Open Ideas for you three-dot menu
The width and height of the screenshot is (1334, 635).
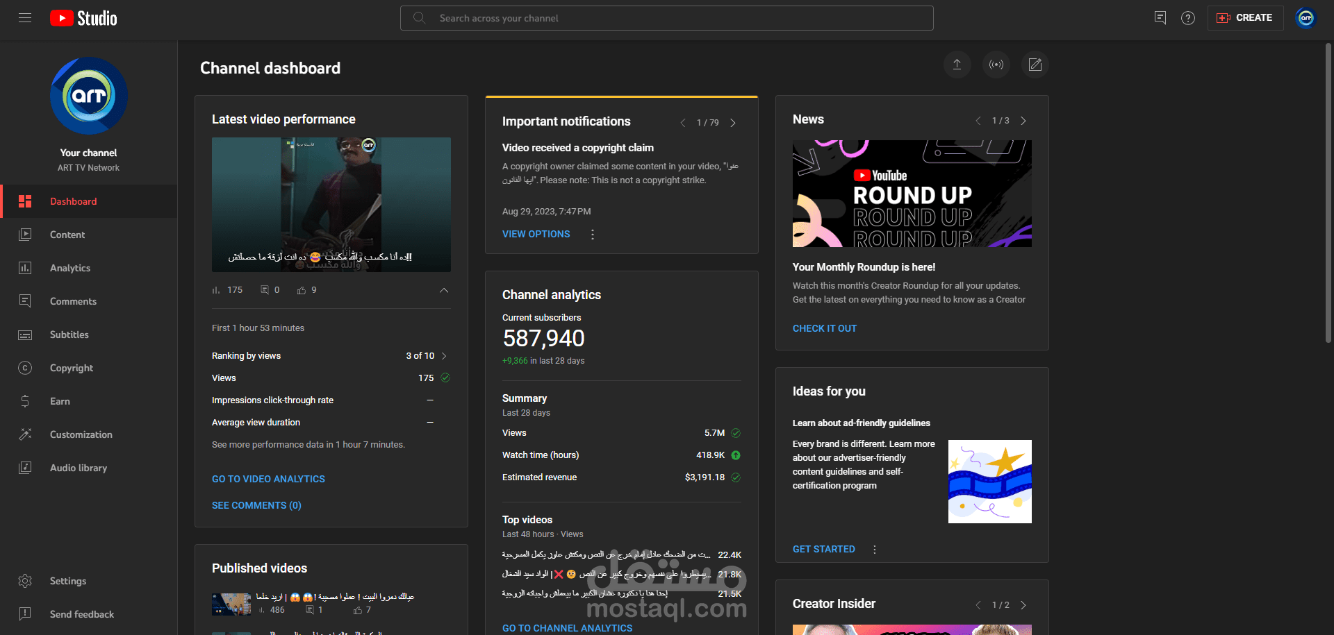(875, 550)
